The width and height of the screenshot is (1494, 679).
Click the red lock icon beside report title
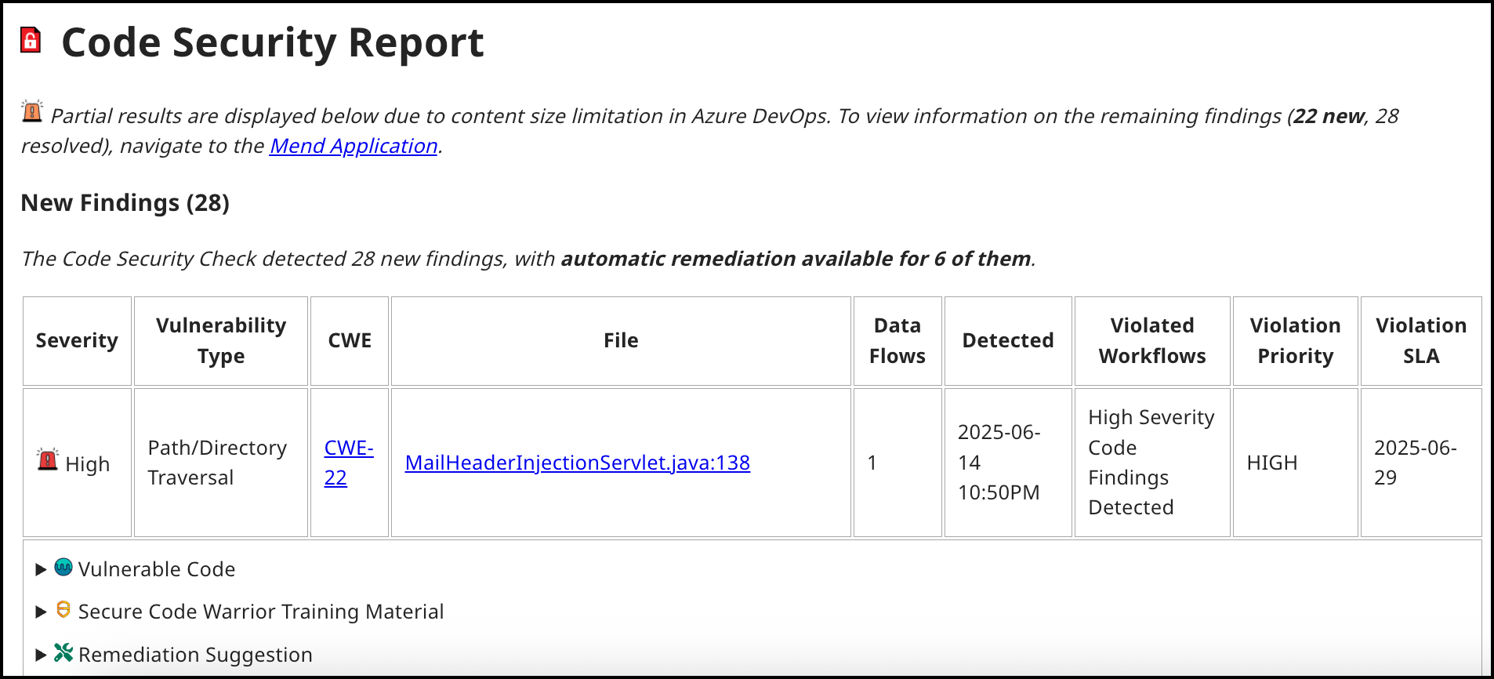(31, 40)
